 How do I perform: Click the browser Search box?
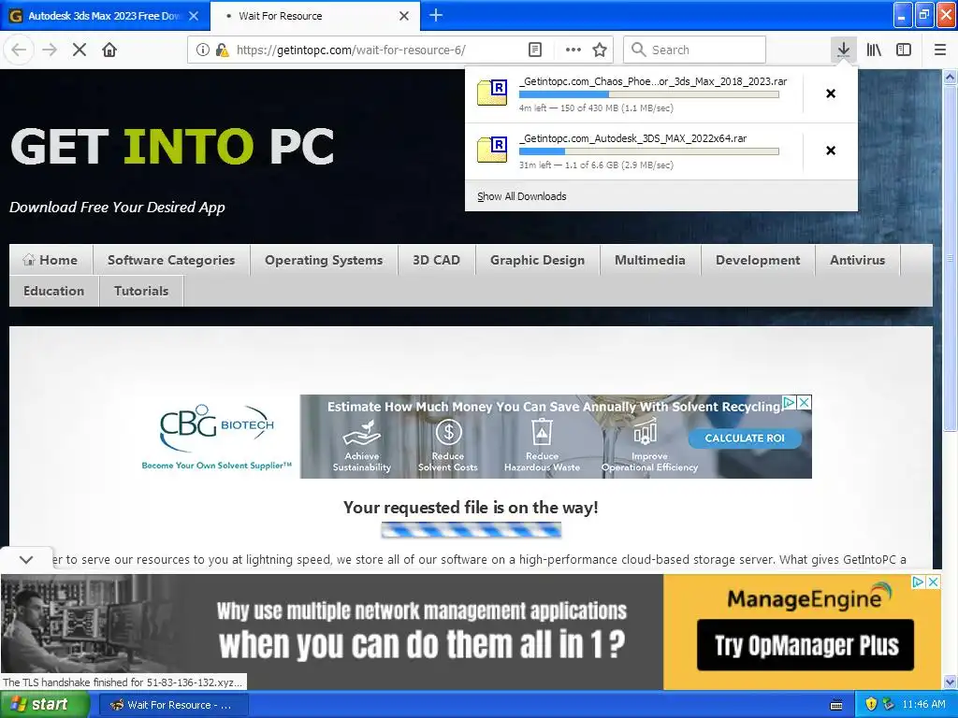(x=695, y=50)
